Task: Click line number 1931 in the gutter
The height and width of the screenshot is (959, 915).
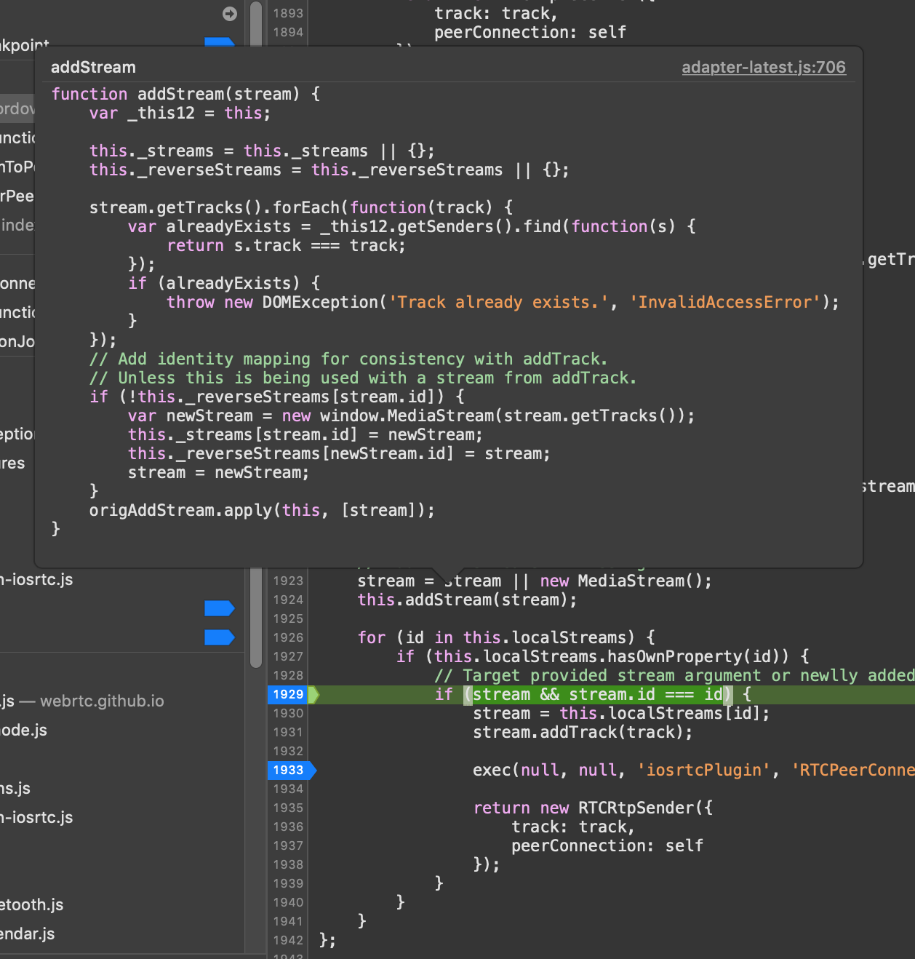Action: pyautogui.click(x=288, y=732)
